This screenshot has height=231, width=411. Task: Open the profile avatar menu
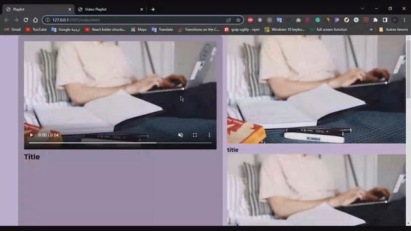tap(395, 20)
